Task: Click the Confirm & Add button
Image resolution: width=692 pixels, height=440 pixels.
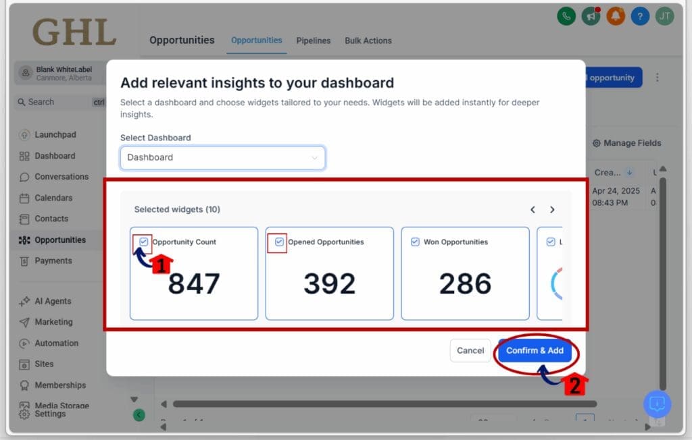Action: (535, 350)
